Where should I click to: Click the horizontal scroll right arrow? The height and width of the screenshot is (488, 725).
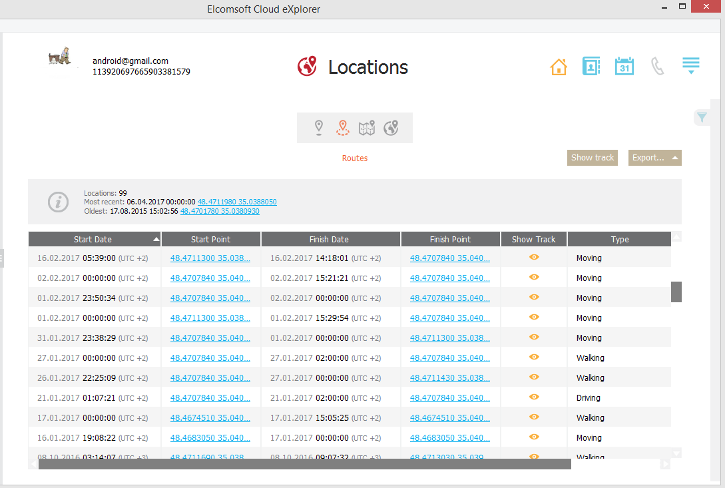pyautogui.click(x=666, y=464)
